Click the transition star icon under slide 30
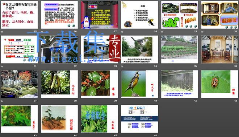239x137 pixels. [202, 32]
